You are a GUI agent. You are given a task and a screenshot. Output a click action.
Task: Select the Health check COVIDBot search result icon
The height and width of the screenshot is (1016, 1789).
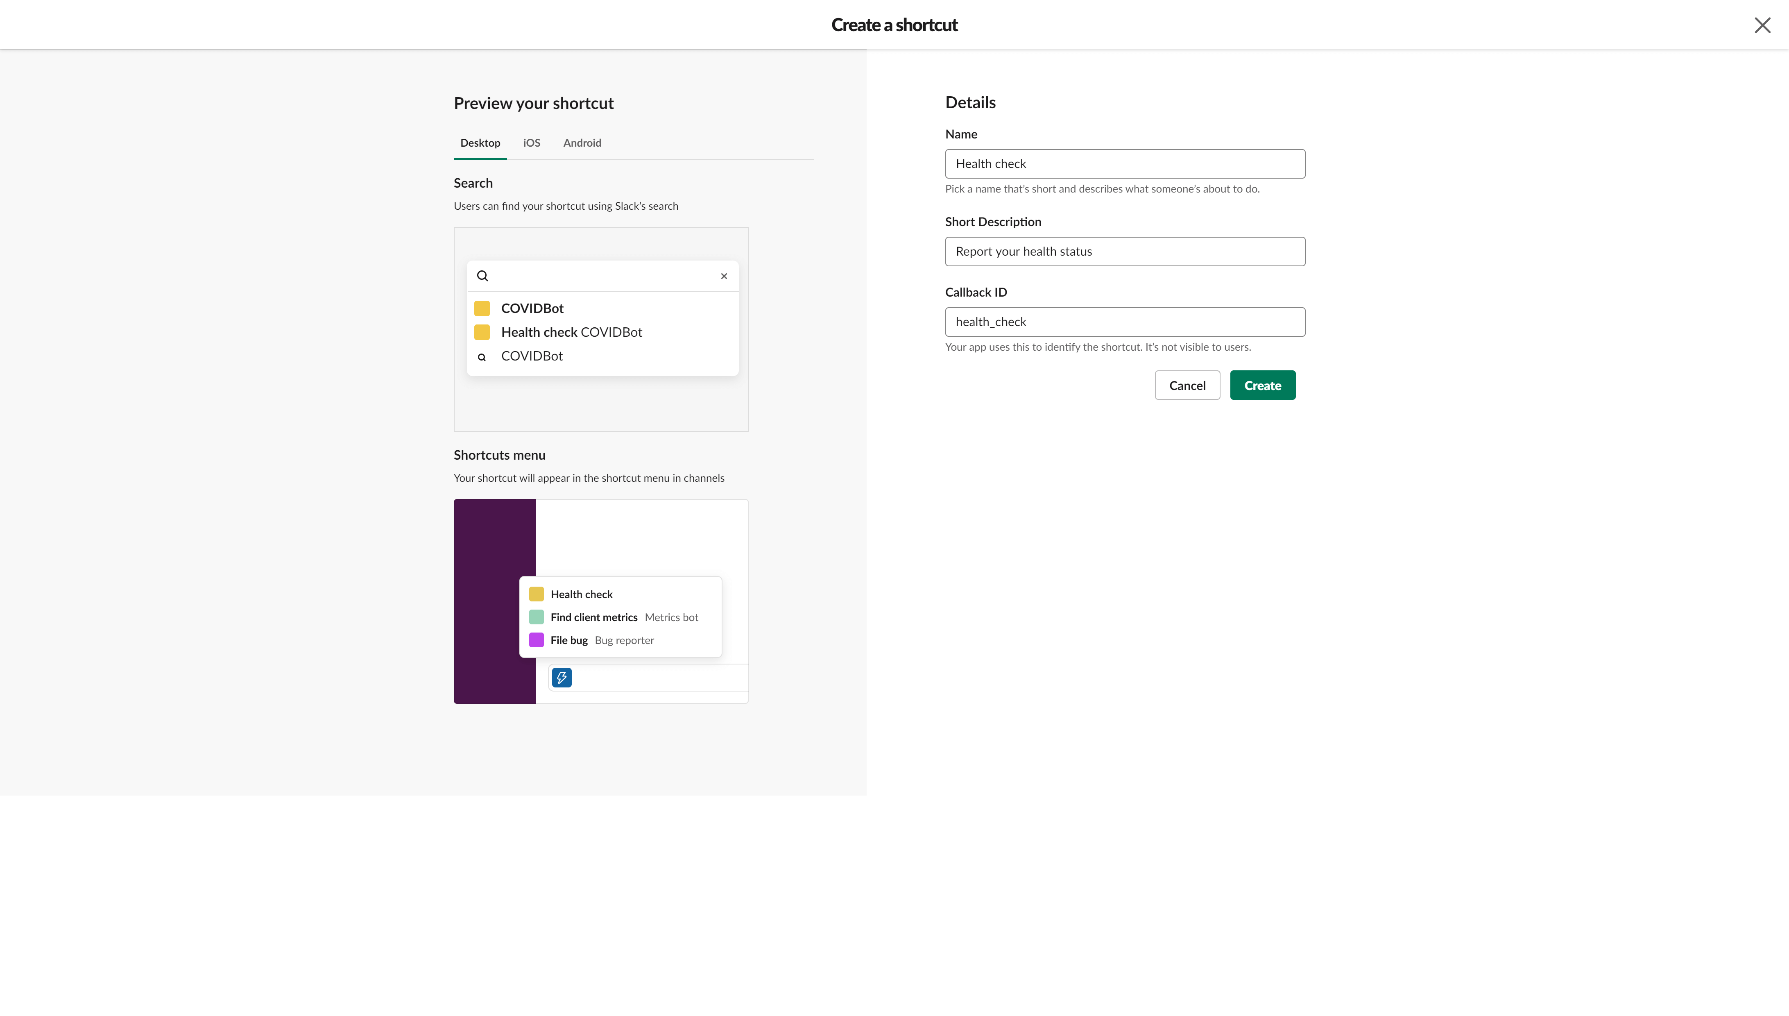481,332
